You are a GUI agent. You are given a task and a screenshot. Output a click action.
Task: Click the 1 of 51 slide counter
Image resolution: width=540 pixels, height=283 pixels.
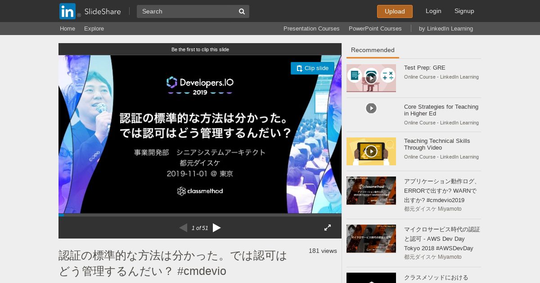200,228
